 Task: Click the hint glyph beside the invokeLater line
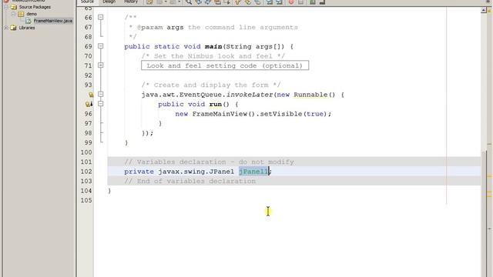pos(91,95)
